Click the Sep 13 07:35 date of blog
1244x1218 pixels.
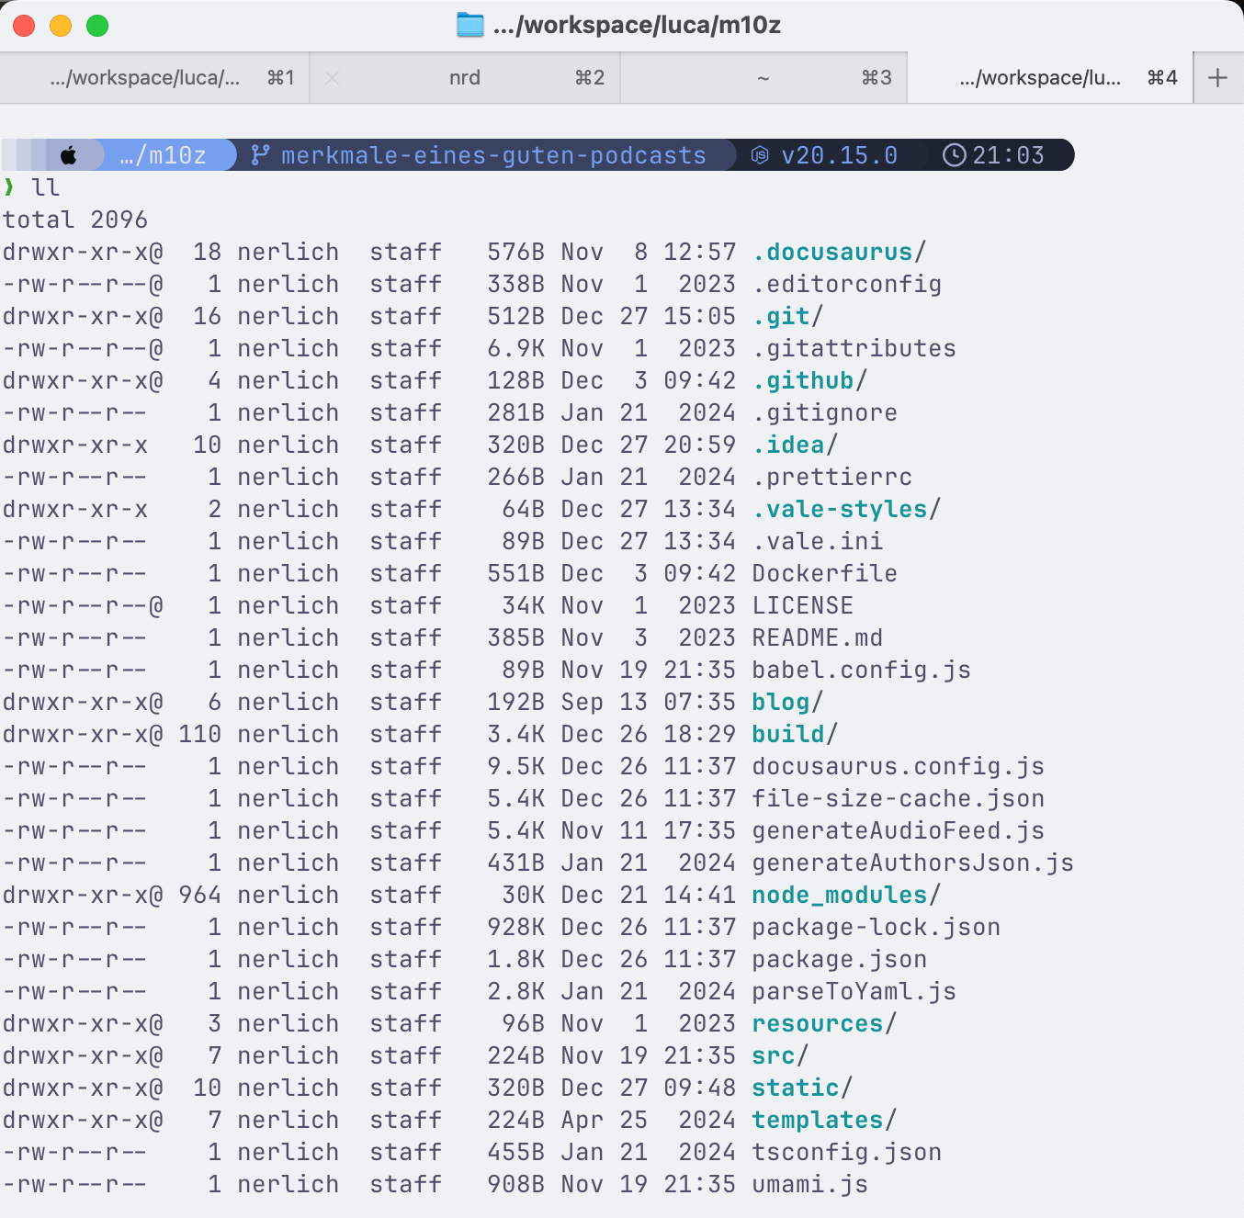coord(649,702)
